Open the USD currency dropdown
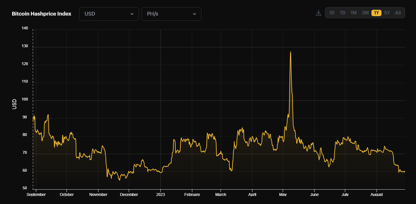This screenshot has height=204, width=416. point(109,14)
